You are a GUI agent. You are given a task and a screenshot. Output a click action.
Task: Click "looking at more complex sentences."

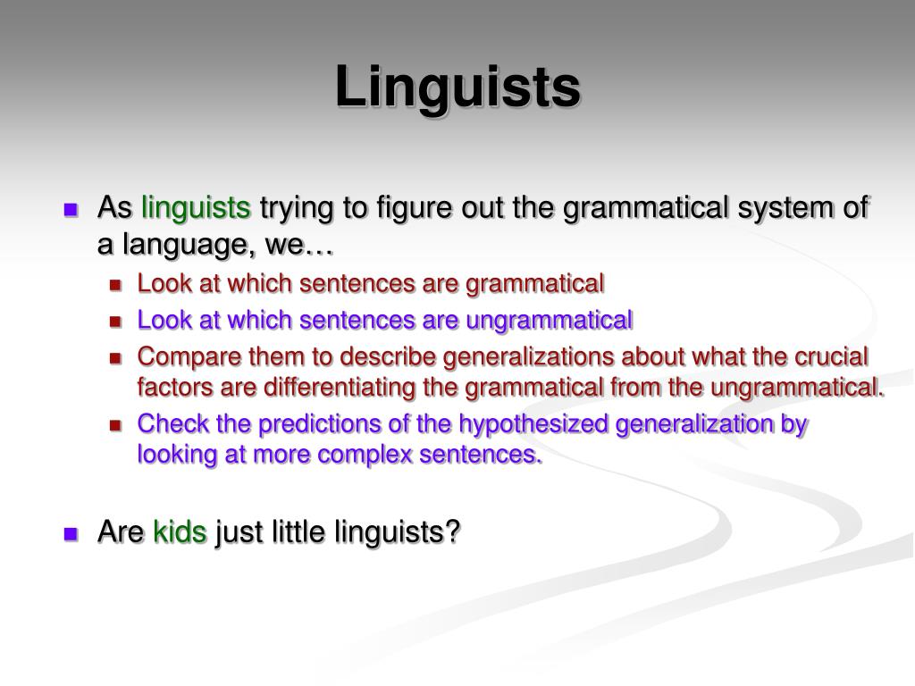[x=340, y=455]
